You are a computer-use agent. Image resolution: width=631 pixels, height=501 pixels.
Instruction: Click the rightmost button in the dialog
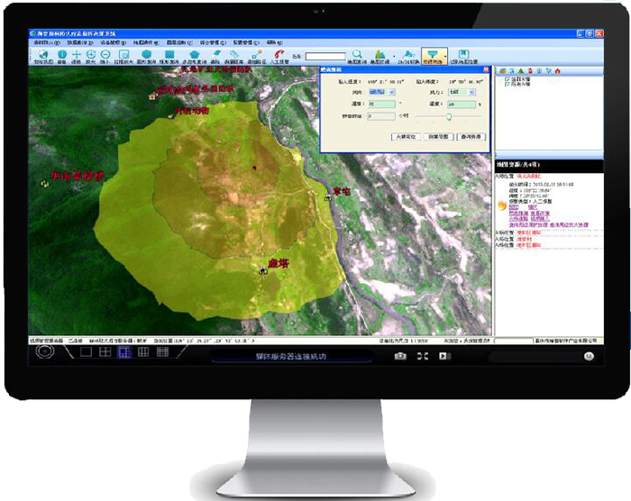point(472,137)
